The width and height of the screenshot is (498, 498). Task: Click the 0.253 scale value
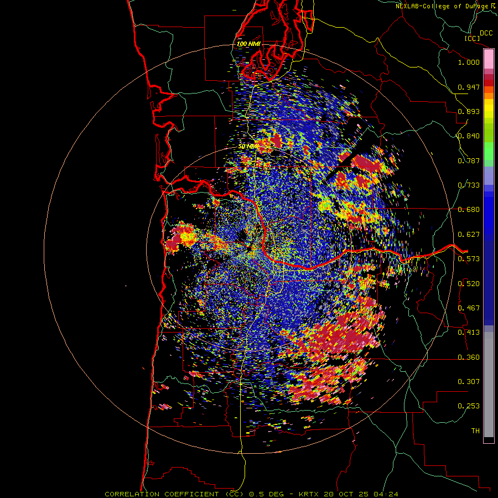pos(469,406)
